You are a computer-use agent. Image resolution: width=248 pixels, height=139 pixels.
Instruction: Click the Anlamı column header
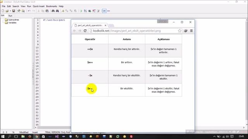tap(127, 39)
